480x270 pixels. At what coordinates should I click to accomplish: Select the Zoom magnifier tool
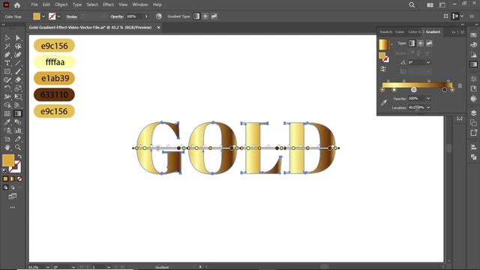[x=18, y=147]
